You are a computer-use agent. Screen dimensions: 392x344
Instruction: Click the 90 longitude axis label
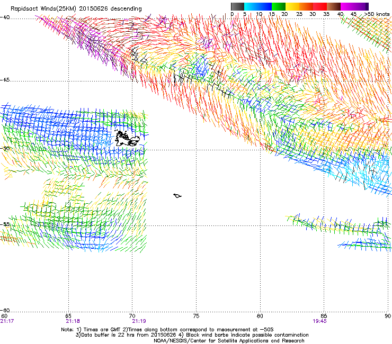(388, 316)
